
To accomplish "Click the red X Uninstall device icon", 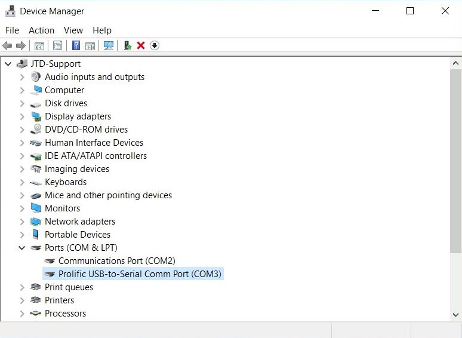I will click(x=141, y=45).
